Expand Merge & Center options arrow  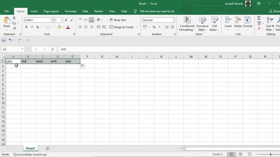(137, 27)
